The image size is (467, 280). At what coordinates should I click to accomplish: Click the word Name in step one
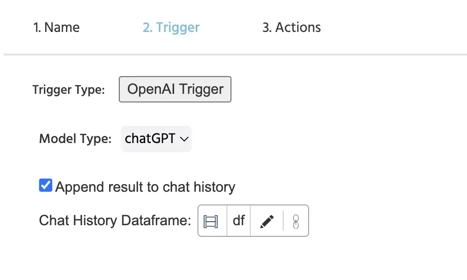tap(62, 27)
